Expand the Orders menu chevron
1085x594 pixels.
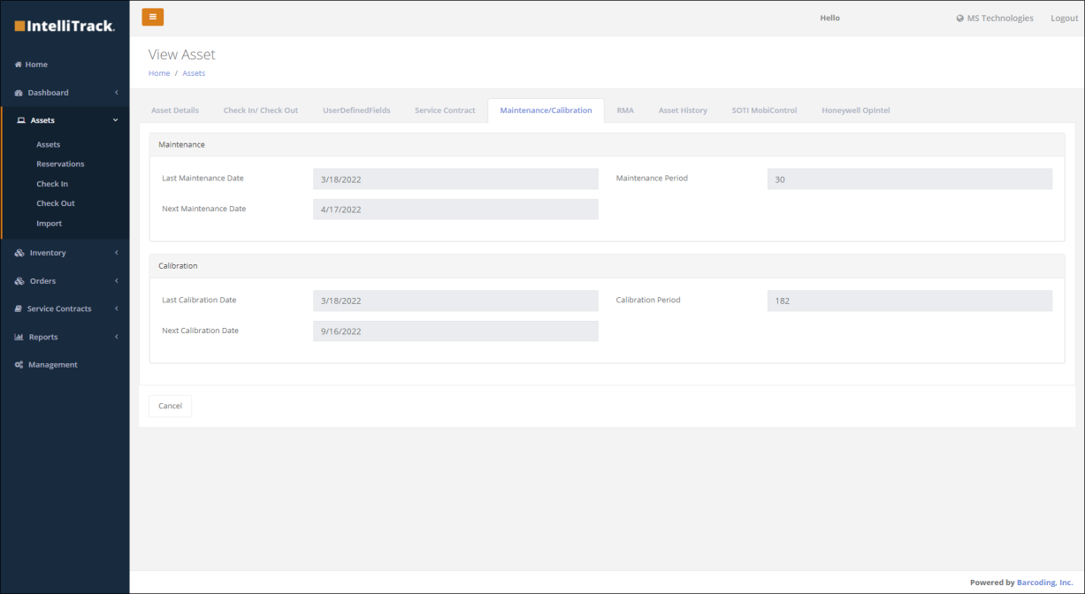coord(116,281)
